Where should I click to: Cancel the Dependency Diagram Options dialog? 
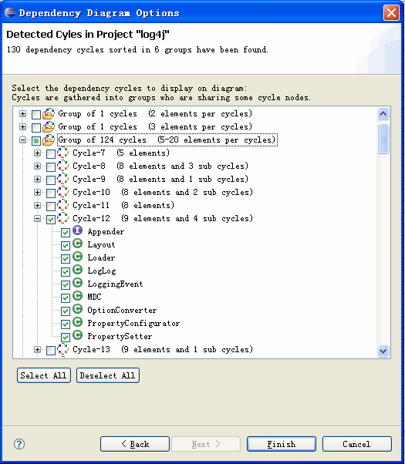pyautogui.click(x=357, y=444)
